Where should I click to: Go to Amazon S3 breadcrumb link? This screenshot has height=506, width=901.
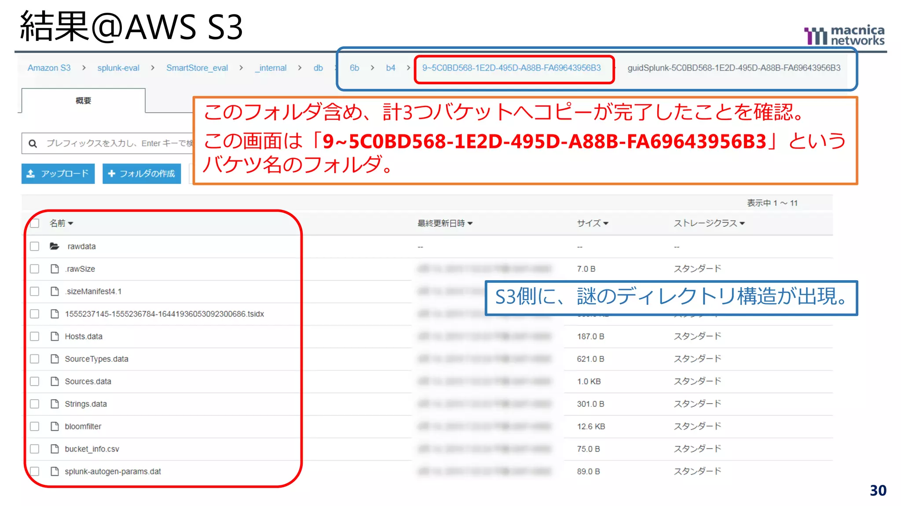point(49,68)
